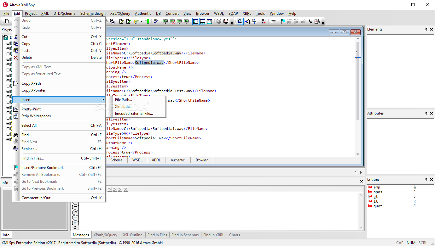Viewport: 435px width, 246px height.
Task: Toggle the first highlighted window-layout button
Action: tap(196, 21)
